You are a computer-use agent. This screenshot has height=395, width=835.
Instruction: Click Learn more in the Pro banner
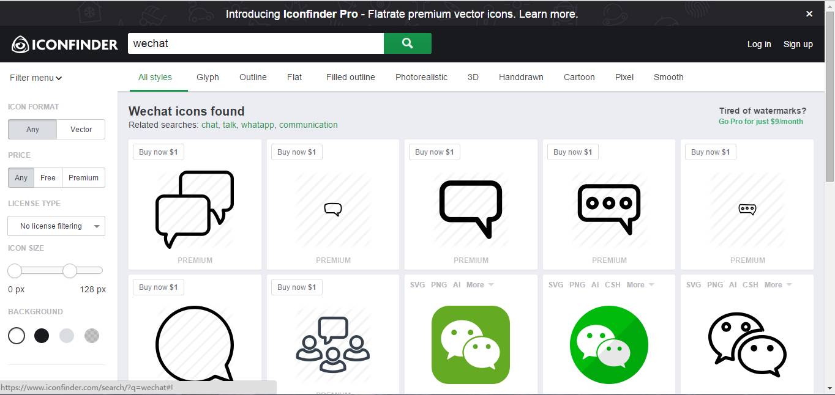click(547, 14)
